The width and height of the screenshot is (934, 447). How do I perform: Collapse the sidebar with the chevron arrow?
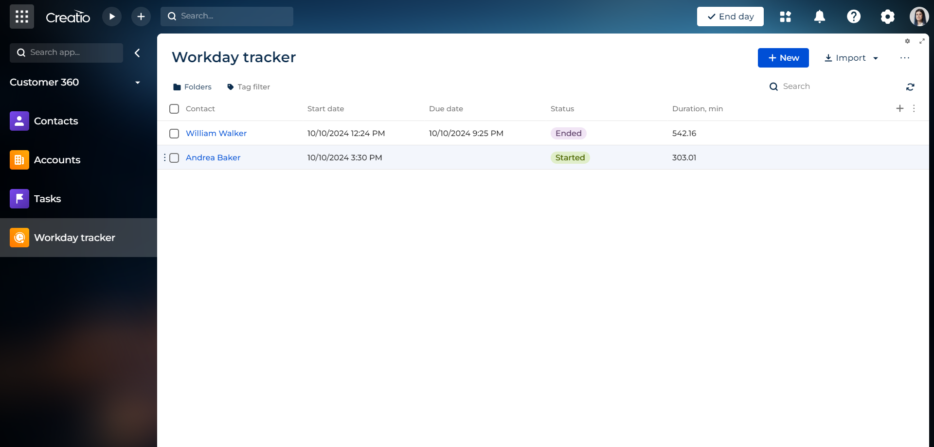tap(137, 53)
